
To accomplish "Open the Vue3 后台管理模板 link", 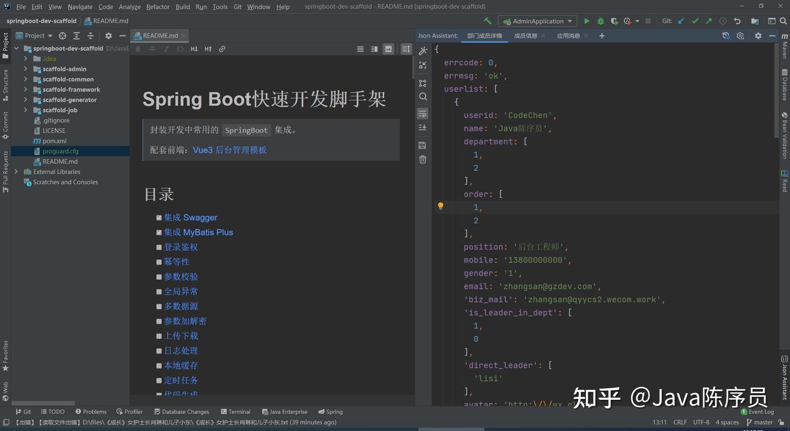I will [x=230, y=150].
